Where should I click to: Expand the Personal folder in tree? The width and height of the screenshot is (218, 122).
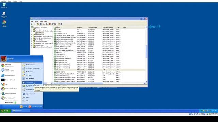[32, 29]
